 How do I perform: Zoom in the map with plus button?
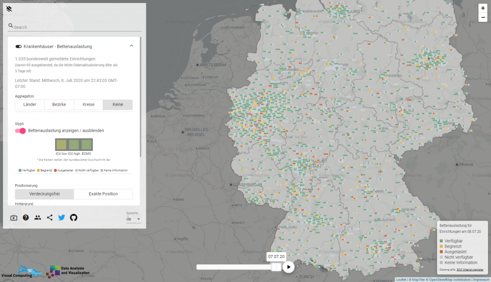click(x=483, y=8)
